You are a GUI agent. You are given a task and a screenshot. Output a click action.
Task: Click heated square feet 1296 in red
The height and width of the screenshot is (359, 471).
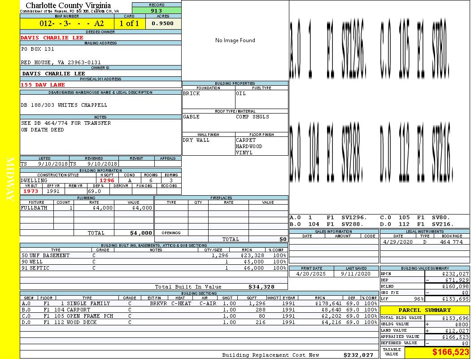[107, 180]
